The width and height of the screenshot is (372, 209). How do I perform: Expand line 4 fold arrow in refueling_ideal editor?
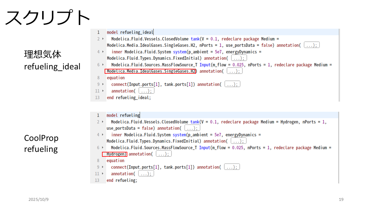pos(103,52)
